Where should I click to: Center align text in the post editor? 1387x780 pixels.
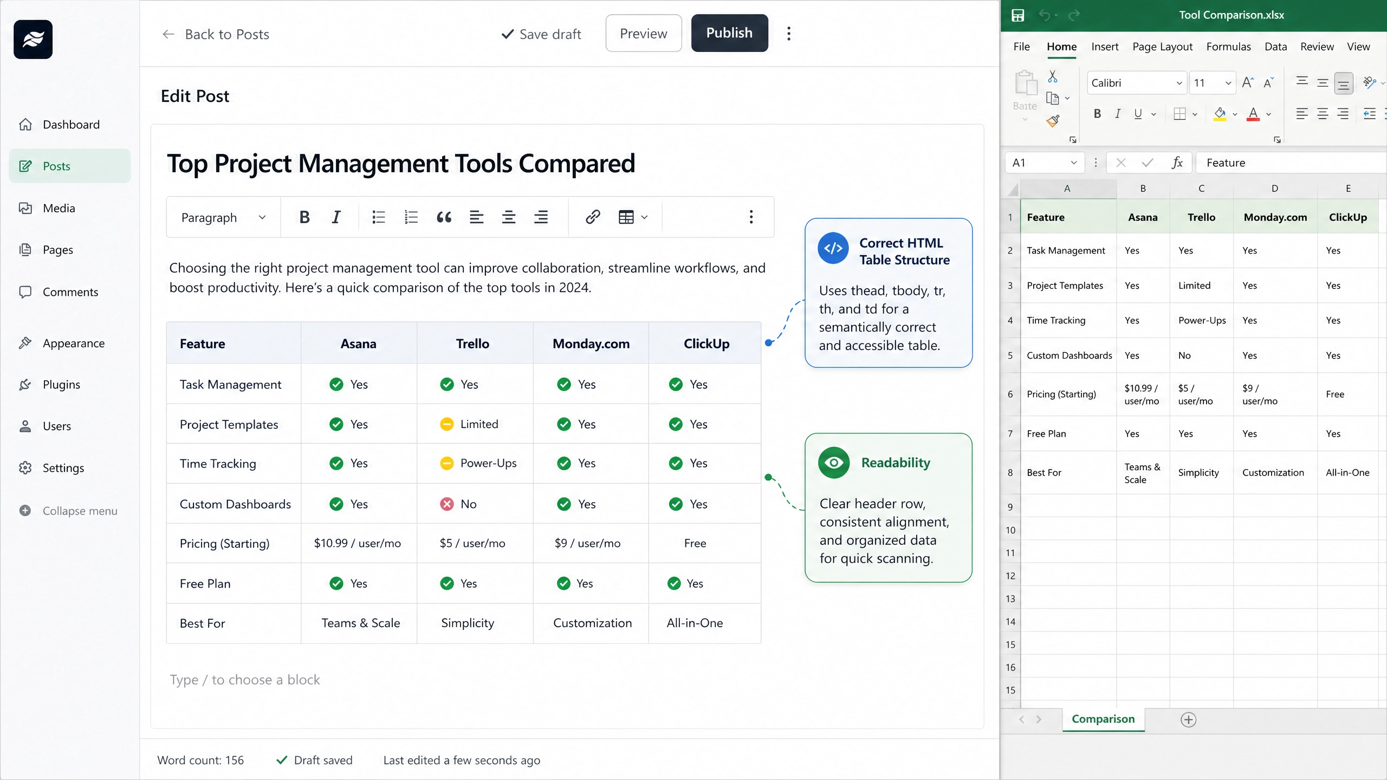pyautogui.click(x=508, y=217)
